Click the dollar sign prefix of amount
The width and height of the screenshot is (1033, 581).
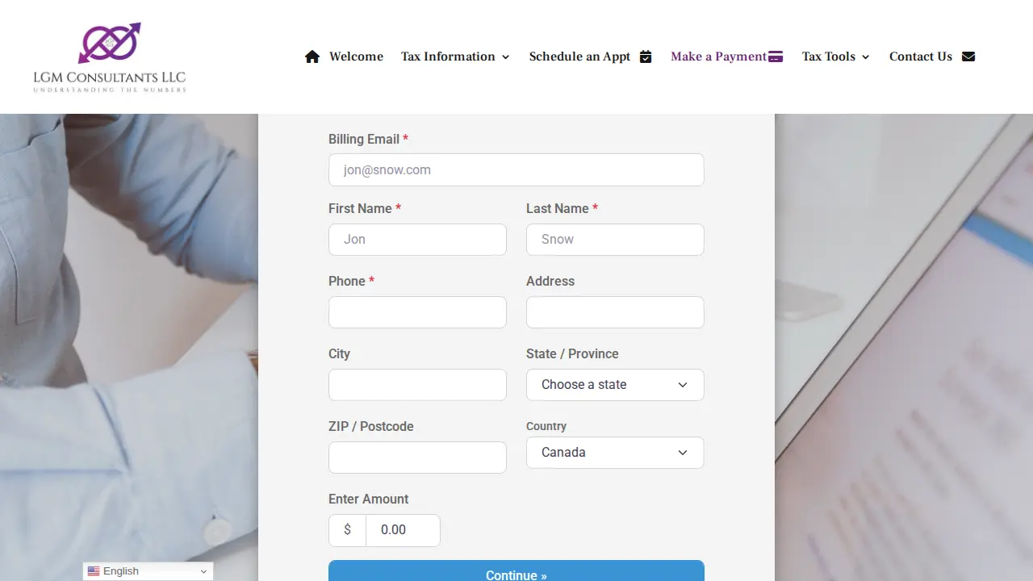tap(347, 530)
